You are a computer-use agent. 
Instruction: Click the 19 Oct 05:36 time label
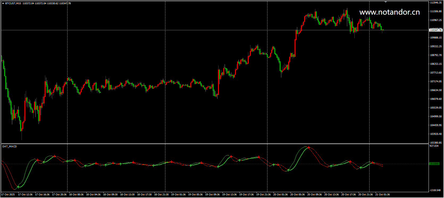tap(195, 195)
